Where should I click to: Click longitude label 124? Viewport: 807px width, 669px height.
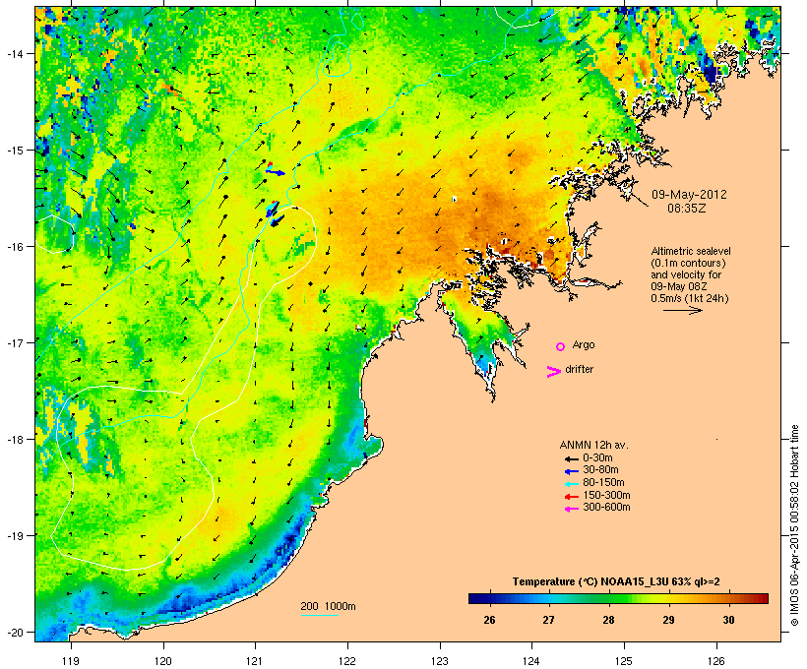[531, 661]
